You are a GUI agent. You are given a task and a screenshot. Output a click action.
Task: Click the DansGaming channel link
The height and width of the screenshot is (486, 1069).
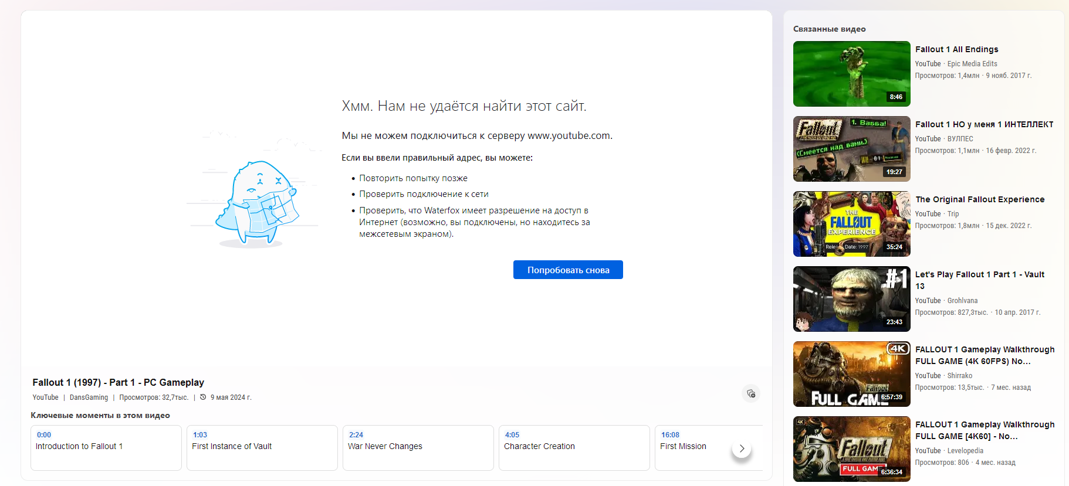[89, 397]
